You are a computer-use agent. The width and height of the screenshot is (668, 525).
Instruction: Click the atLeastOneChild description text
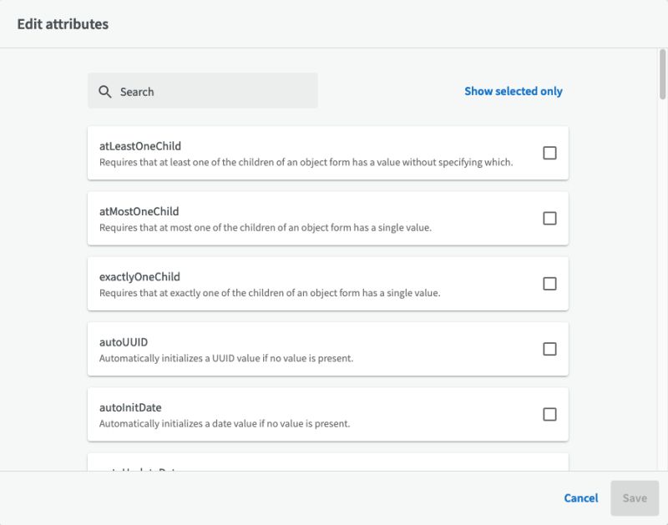(306, 162)
